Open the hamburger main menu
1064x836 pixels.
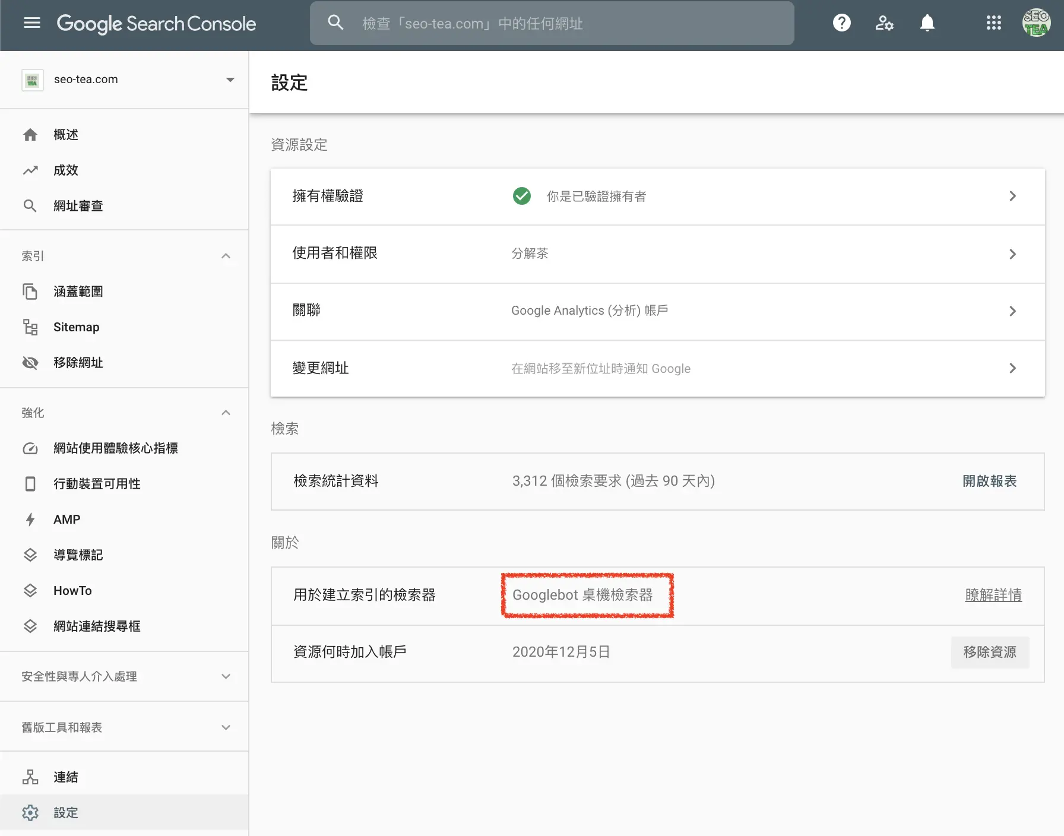32,23
